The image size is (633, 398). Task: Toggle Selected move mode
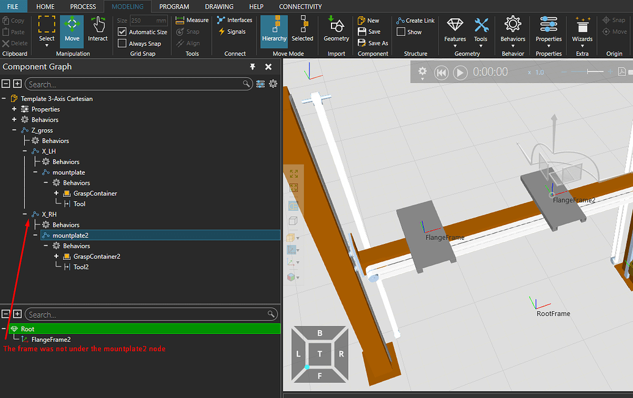302,28
